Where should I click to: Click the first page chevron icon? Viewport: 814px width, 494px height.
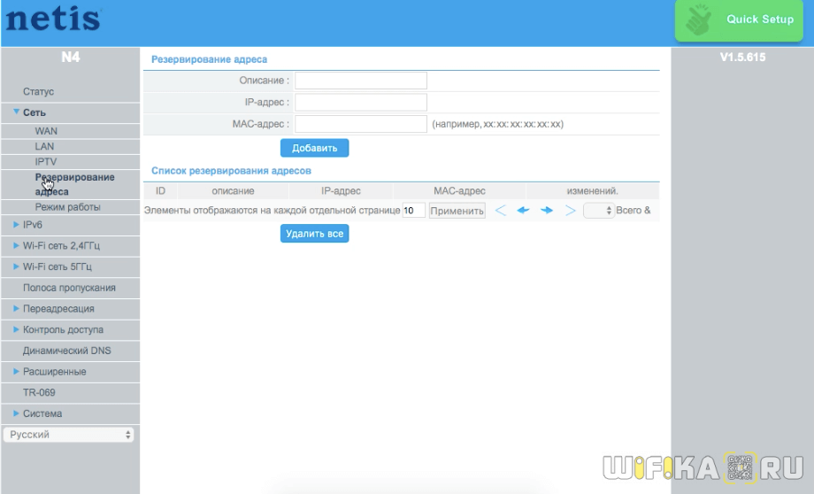pyautogui.click(x=501, y=211)
